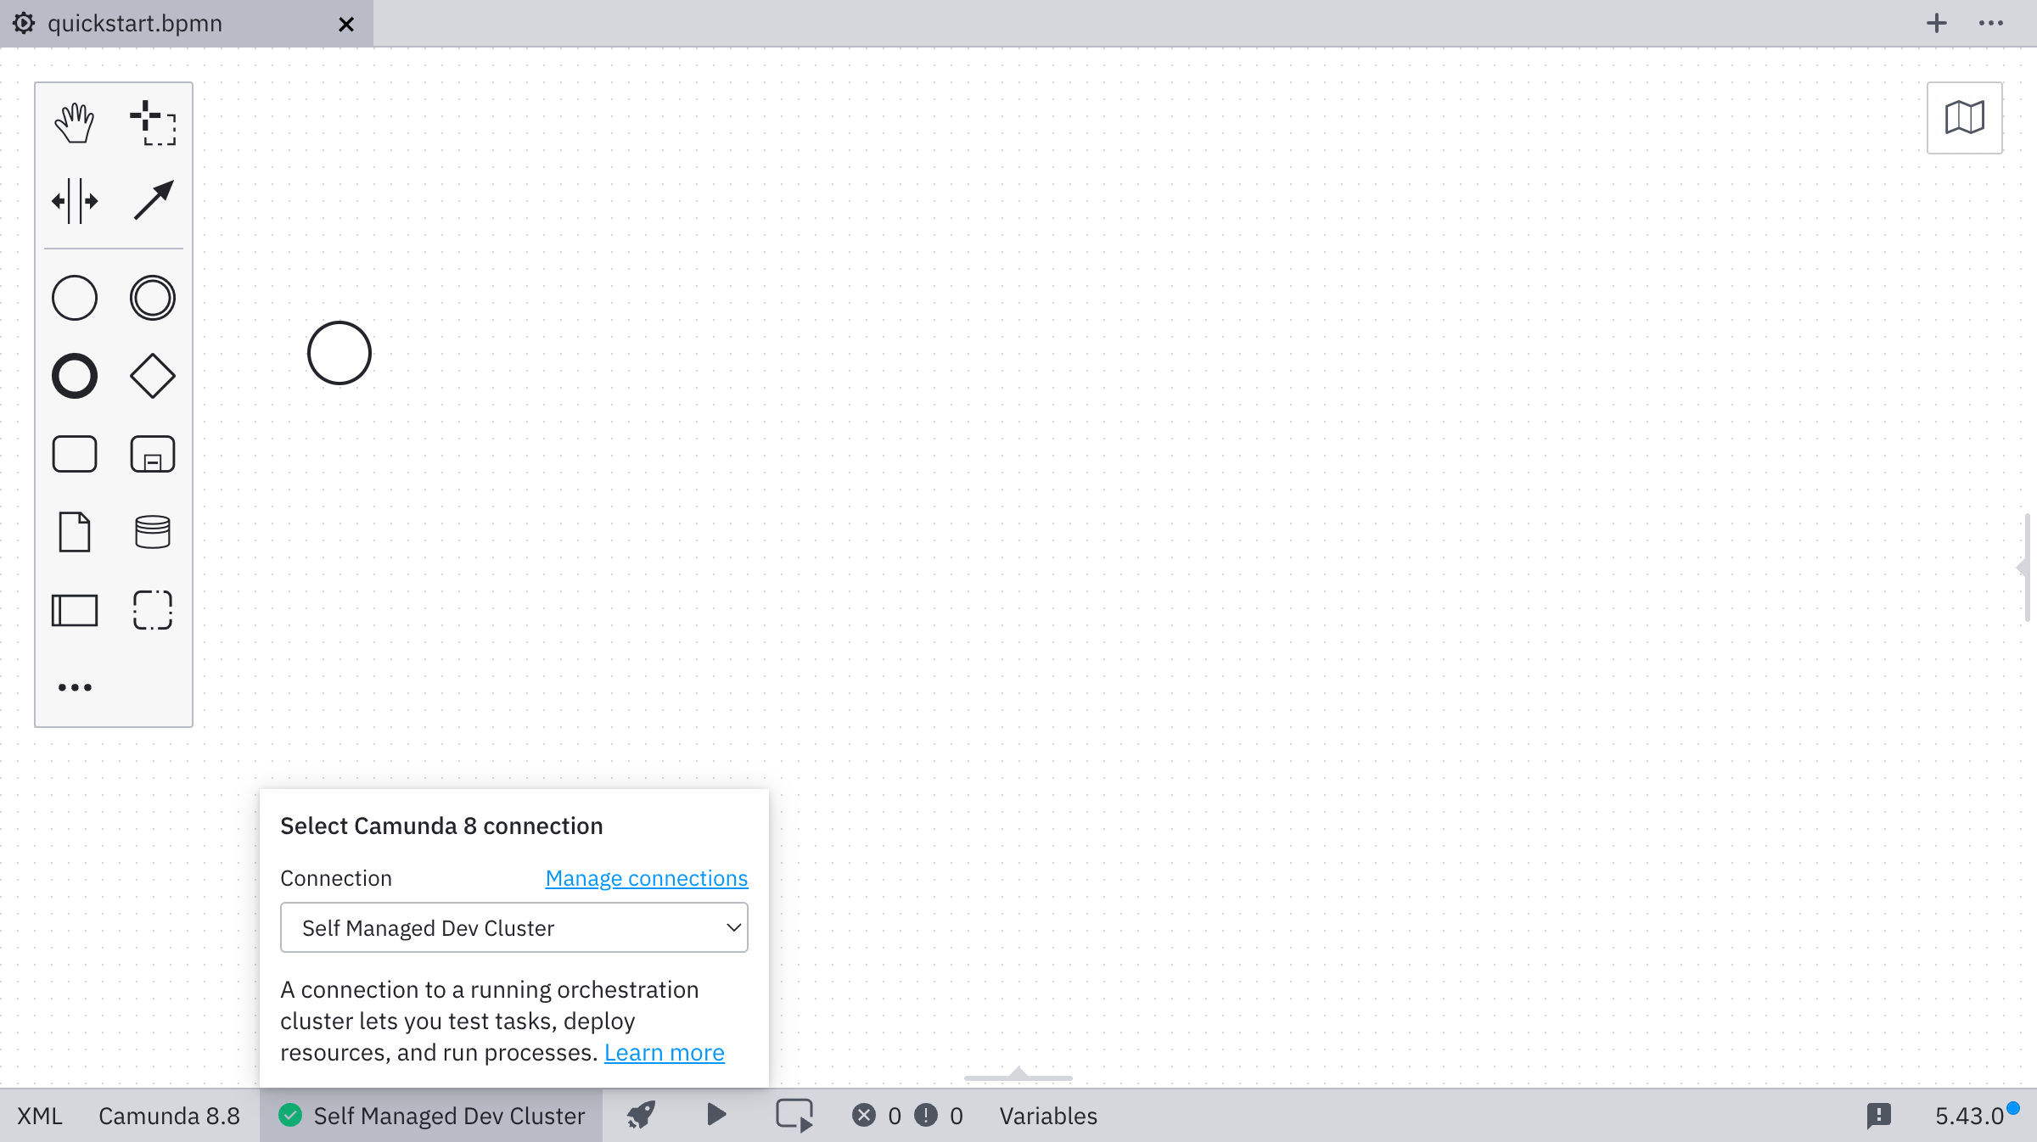Create an expanded subprocess element
The width and height of the screenshot is (2037, 1142).
pos(153,454)
